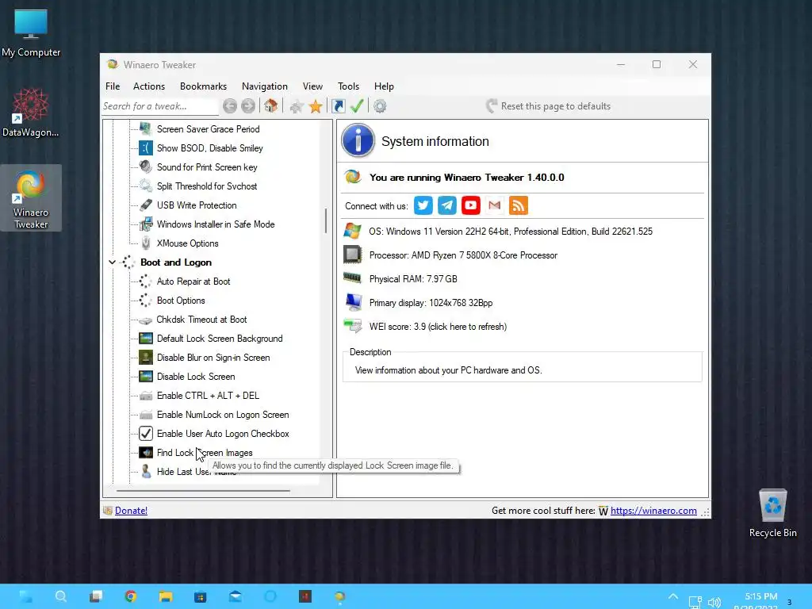Image resolution: width=812 pixels, height=609 pixels.
Task: Open settings via the gear toolbar icon
Action: 380,106
